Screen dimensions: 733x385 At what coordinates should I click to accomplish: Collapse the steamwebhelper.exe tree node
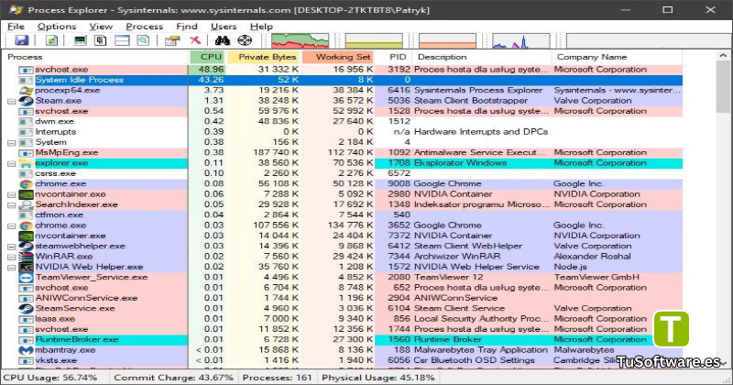coord(12,247)
